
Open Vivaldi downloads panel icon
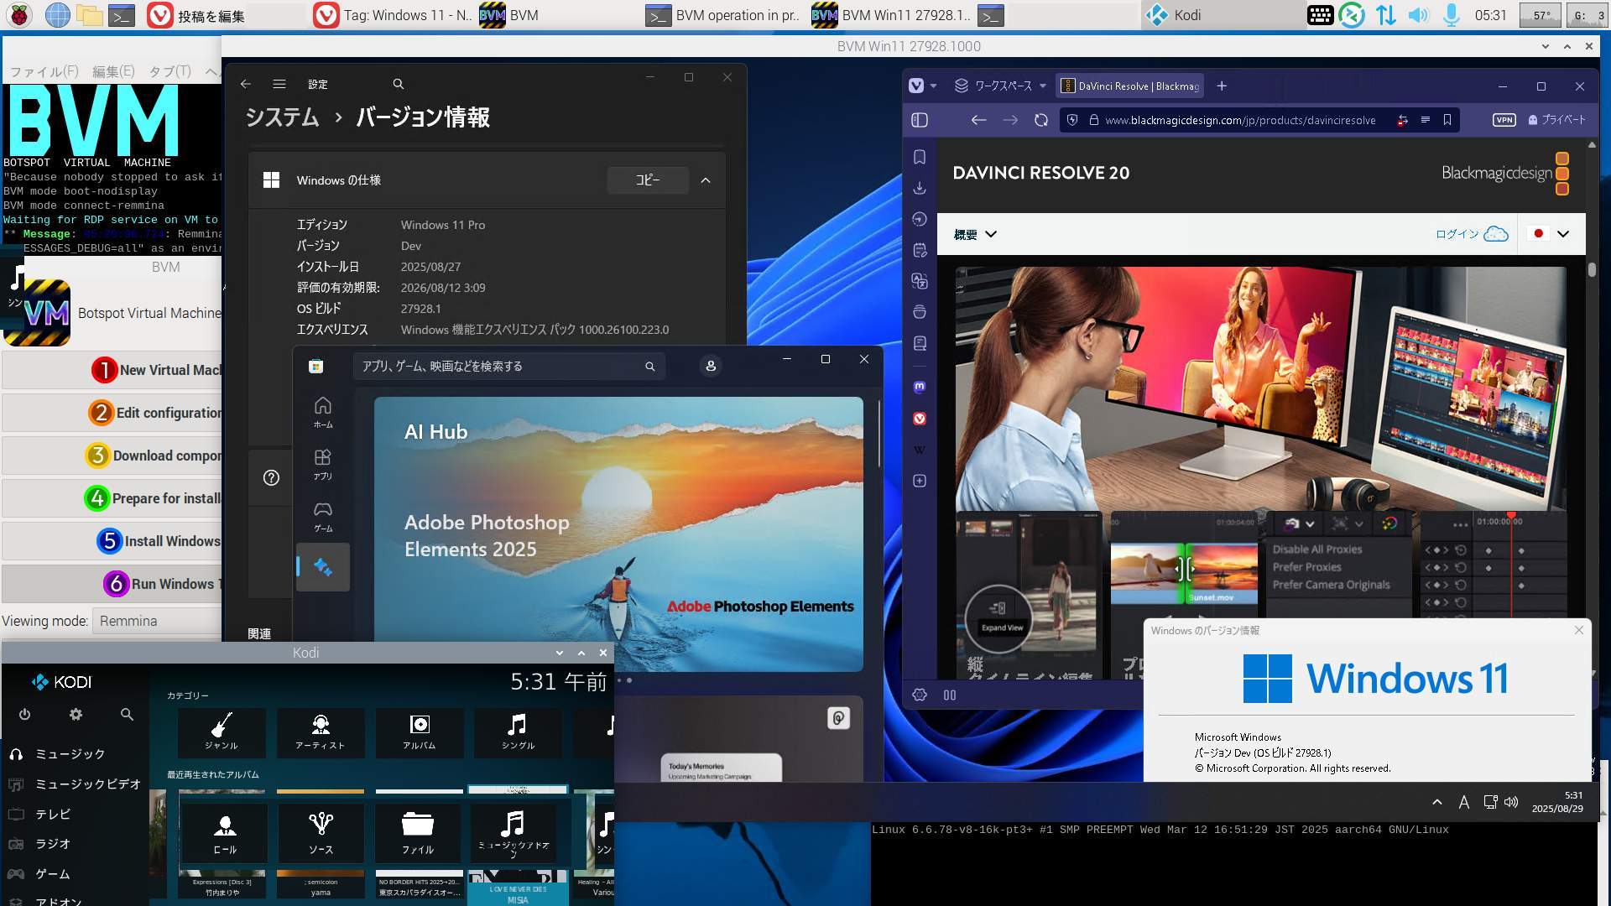pos(920,188)
